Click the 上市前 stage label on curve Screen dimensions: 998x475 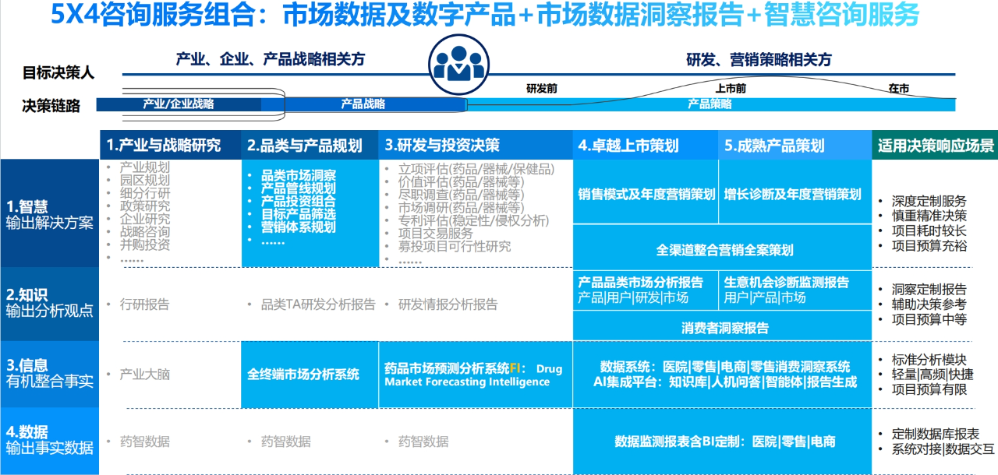click(x=730, y=89)
